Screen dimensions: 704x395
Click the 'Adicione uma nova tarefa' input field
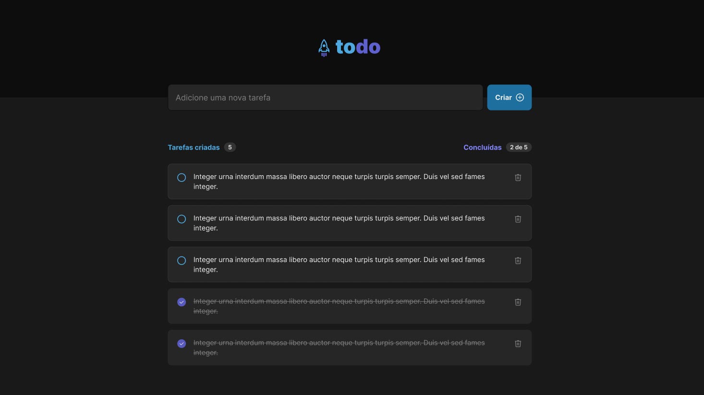pyautogui.click(x=325, y=97)
